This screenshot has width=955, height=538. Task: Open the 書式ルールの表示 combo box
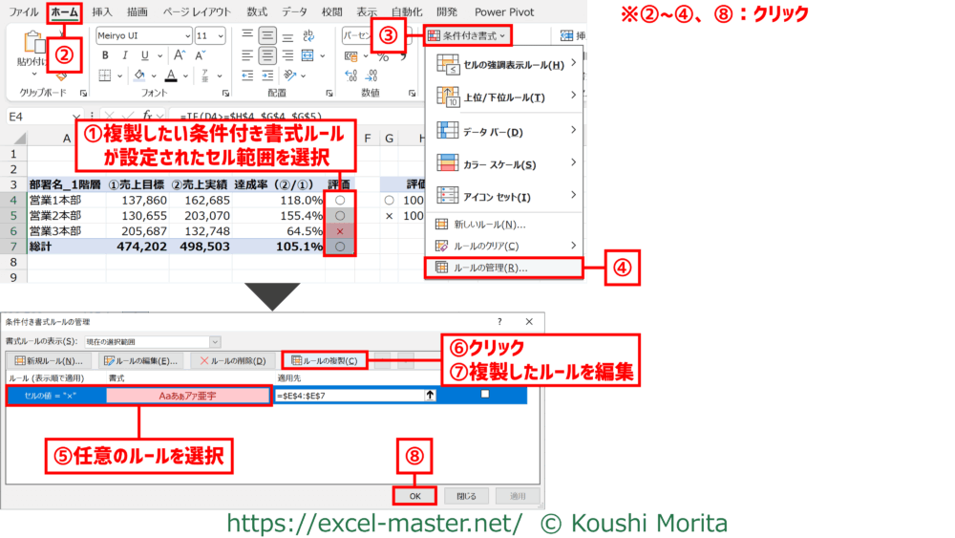tap(153, 341)
